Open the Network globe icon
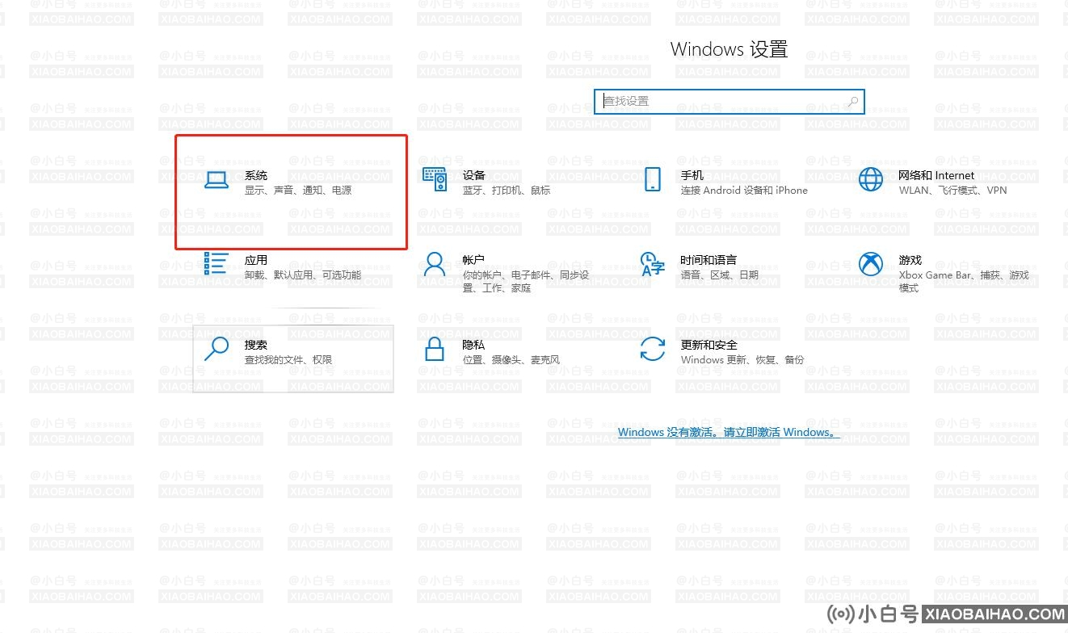Screen dimensions: 1068x633 [x=871, y=179]
